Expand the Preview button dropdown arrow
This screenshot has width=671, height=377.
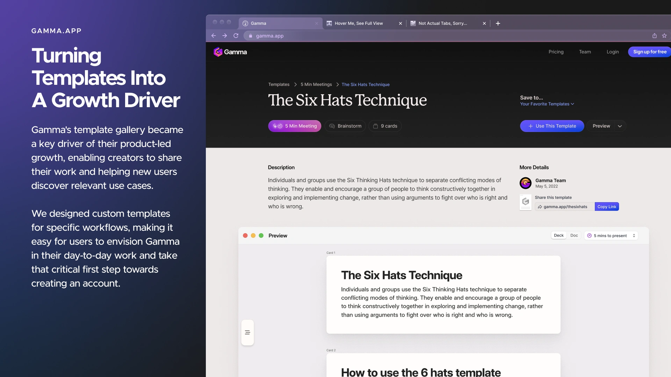pyautogui.click(x=620, y=126)
